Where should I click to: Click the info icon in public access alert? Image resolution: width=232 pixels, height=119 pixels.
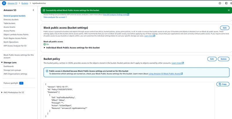[47, 71]
